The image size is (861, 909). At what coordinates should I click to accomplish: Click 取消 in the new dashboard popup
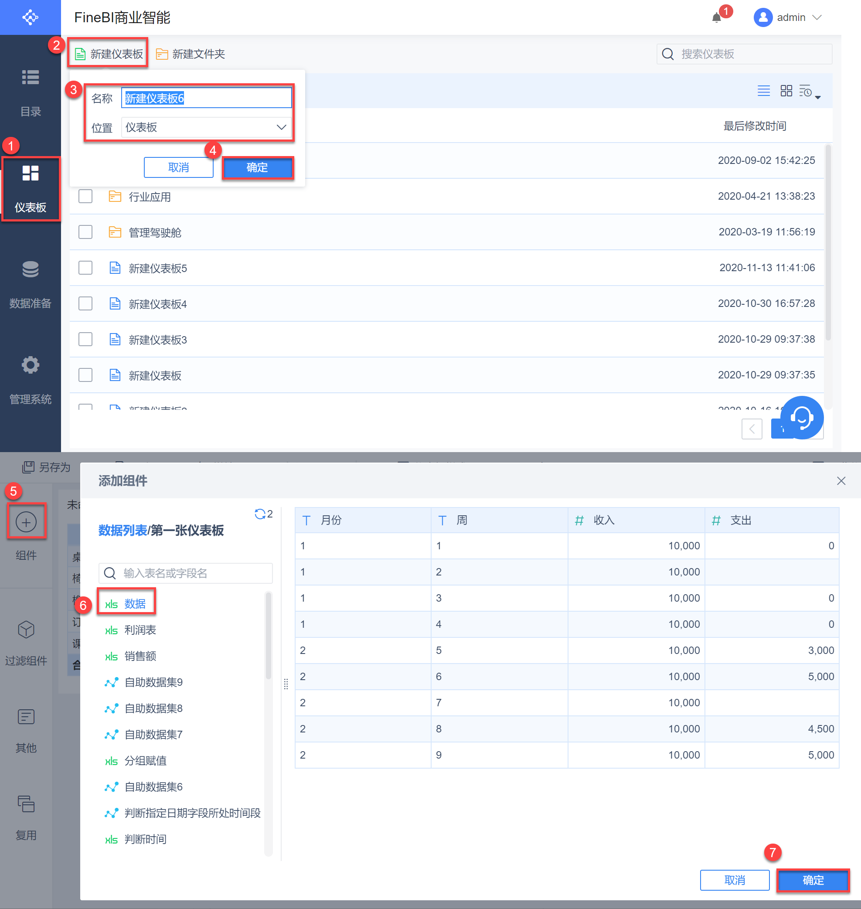coord(179,167)
